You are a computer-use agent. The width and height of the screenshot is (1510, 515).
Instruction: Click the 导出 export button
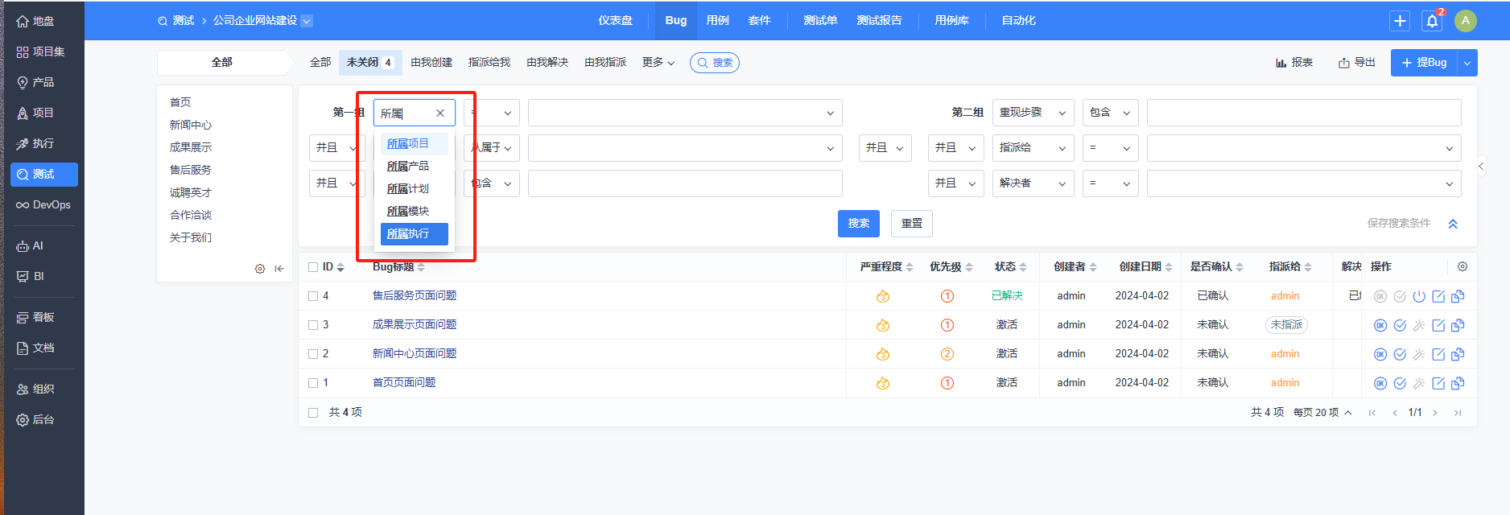point(1357,63)
